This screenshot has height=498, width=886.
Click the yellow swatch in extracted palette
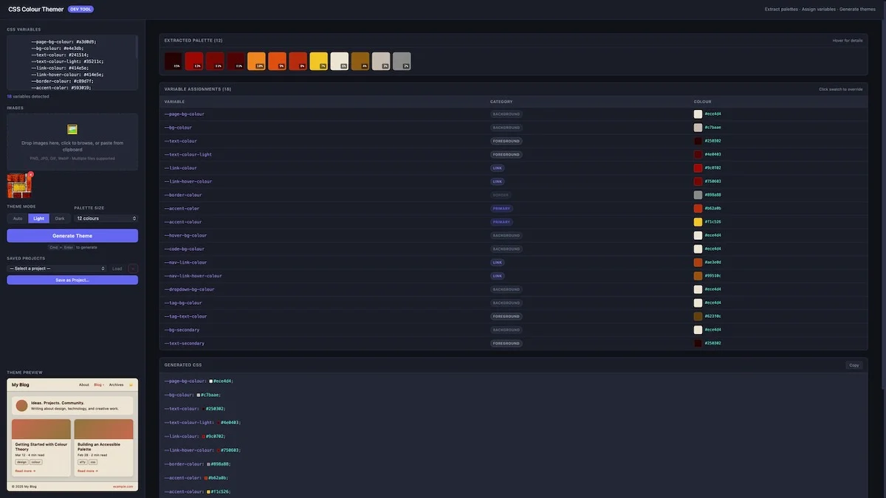pyautogui.click(x=318, y=61)
